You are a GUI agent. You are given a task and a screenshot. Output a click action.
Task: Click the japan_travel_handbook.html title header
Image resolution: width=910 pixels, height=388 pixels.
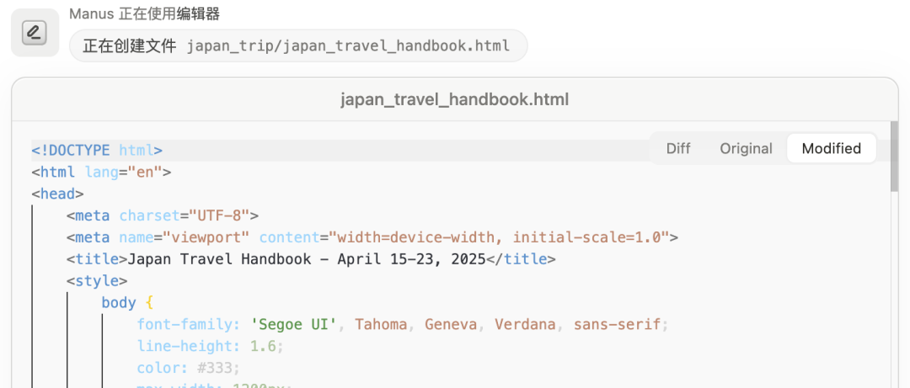point(454,99)
